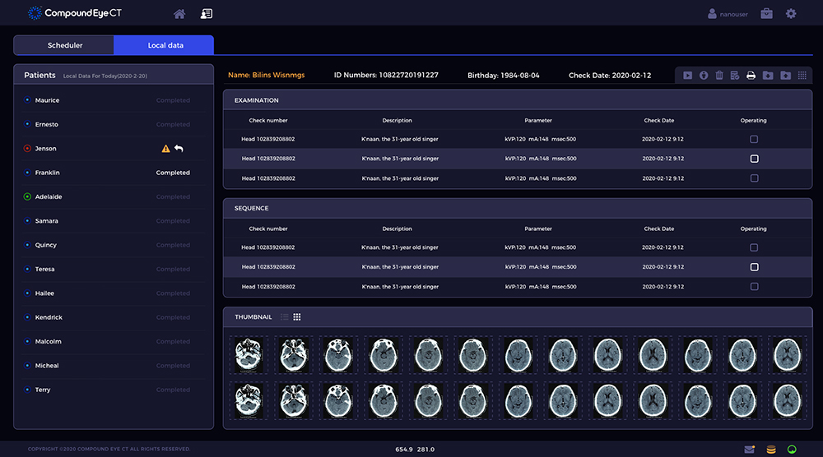The height and width of the screenshot is (457, 823).
Task: Switch thumbnails to grid view
Action: coord(297,317)
